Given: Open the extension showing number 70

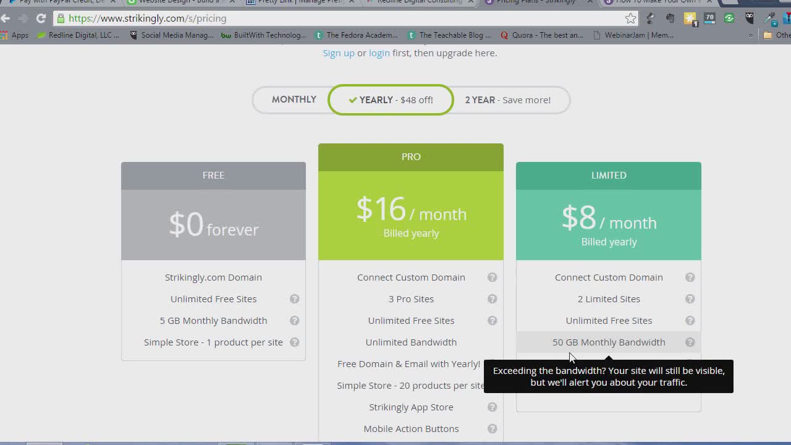Looking at the screenshot, I should click(x=709, y=19).
